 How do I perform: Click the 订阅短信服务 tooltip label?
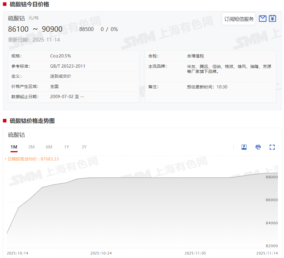coord(239,19)
